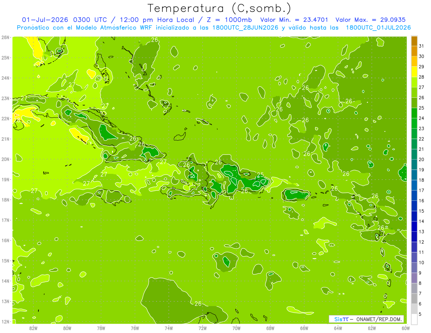Click the 16N latitude axis label
This screenshot has height=333, width=431.
click(x=5, y=240)
